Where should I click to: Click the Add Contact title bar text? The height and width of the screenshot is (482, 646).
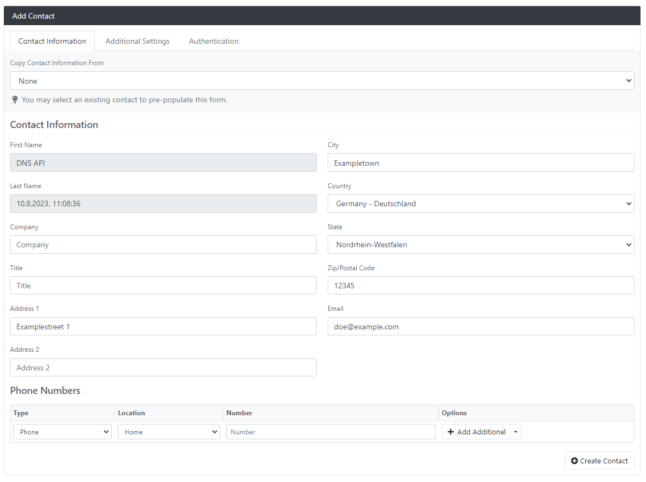[x=33, y=16]
